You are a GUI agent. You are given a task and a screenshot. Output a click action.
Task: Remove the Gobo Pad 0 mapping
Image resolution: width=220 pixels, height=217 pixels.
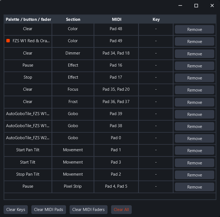[194, 138]
